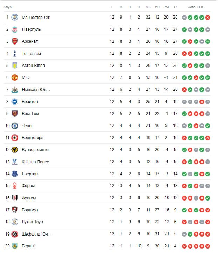Click the Manchester City club crest
The width and height of the screenshot is (218, 258).
[x=15, y=17]
